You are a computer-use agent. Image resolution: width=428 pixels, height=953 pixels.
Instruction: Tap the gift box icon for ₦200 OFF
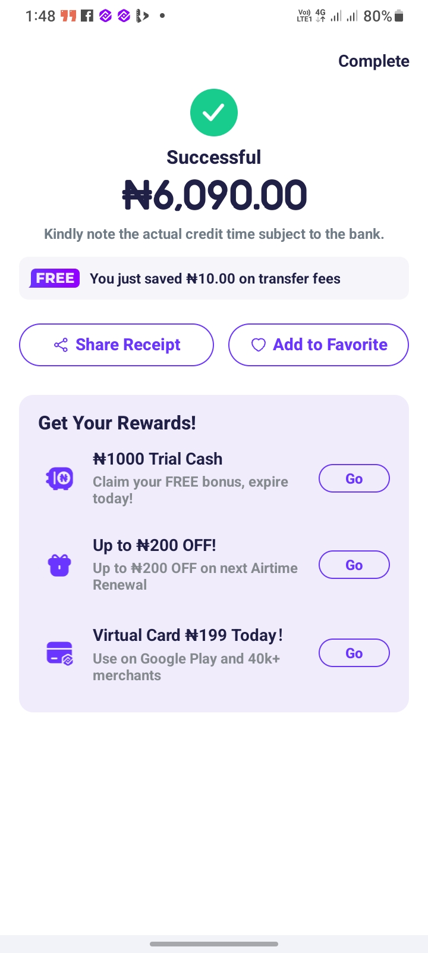coord(59,565)
